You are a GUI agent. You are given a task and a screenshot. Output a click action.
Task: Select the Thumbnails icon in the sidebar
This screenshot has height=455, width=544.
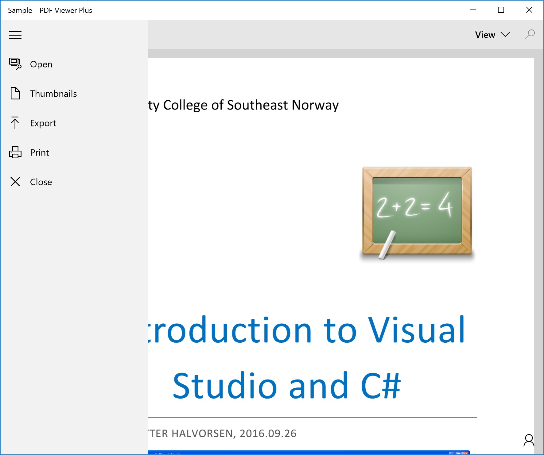pyautogui.click(x=15, y=93)
